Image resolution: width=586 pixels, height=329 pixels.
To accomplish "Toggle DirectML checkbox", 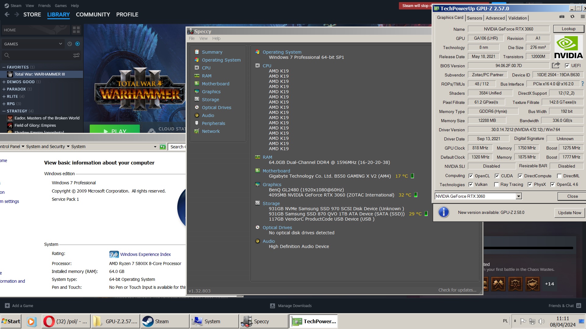I will click(559, 176).
